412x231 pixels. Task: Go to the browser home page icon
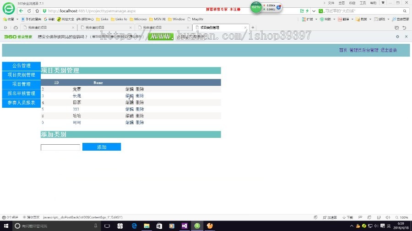(37, 11)
